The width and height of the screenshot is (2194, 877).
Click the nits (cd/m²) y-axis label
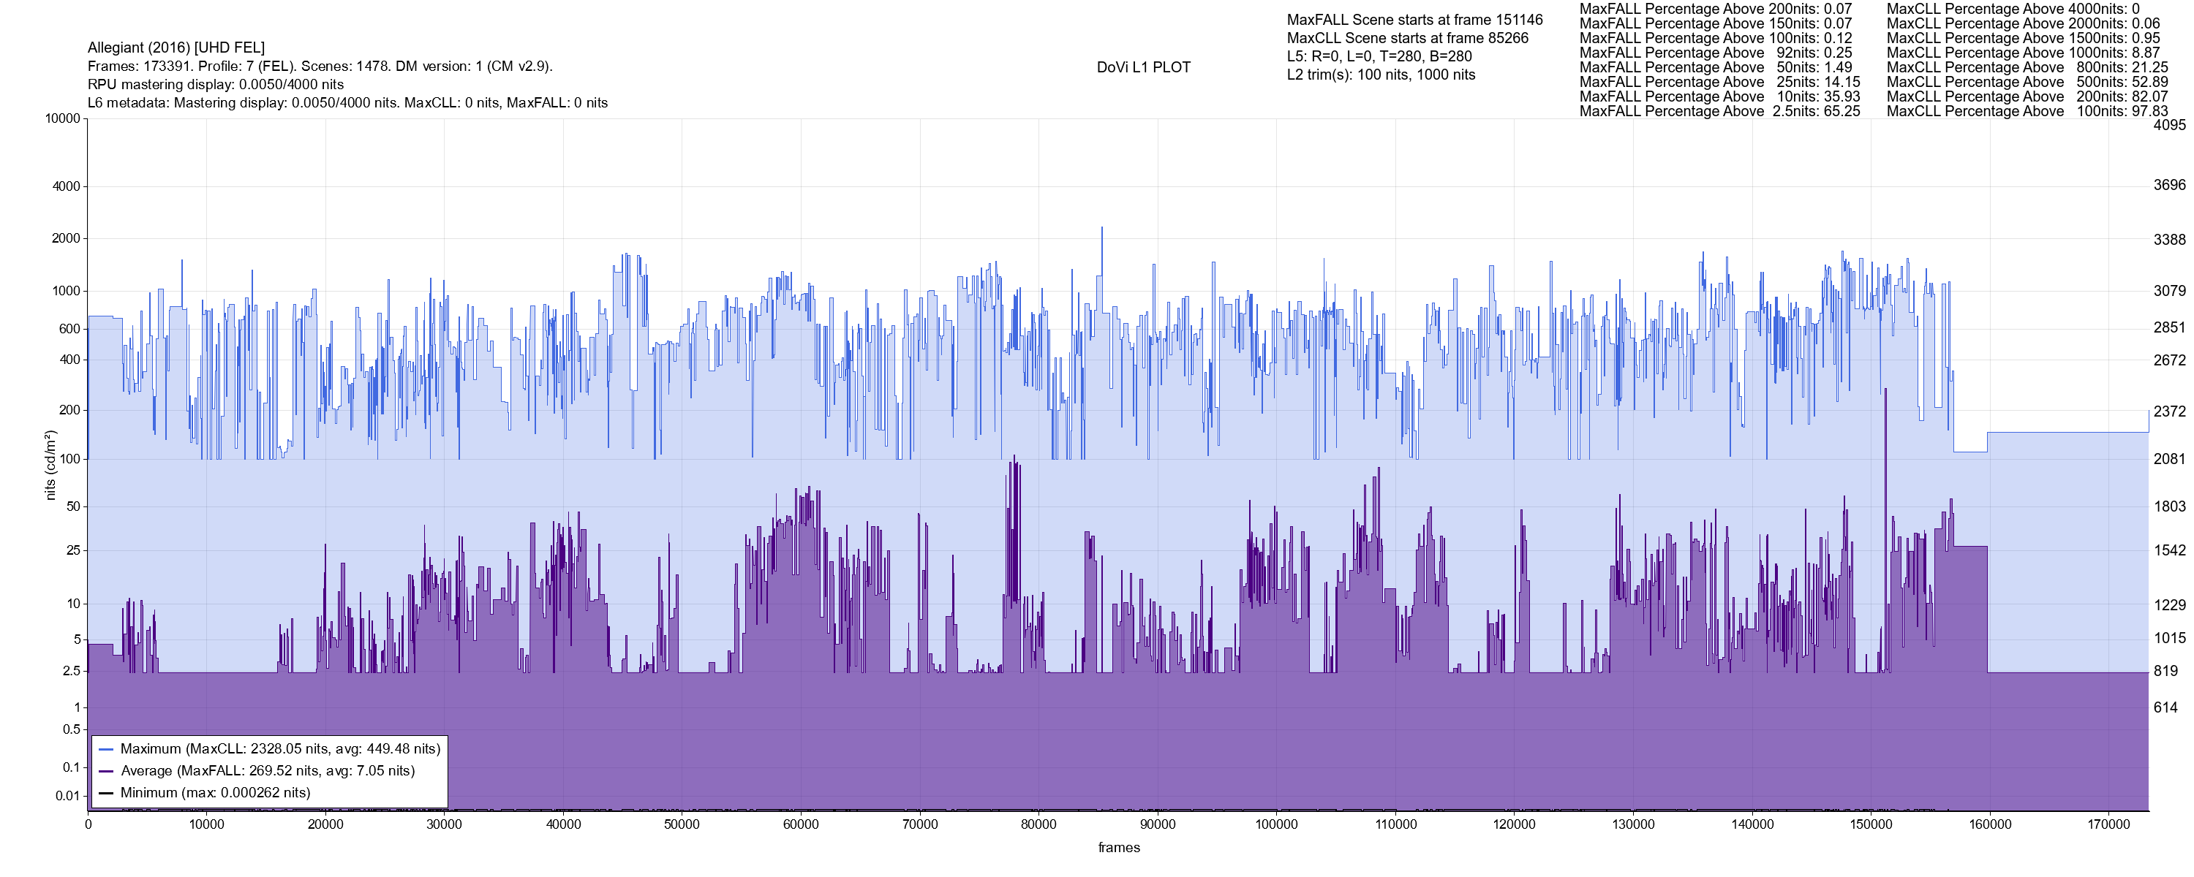50,465
